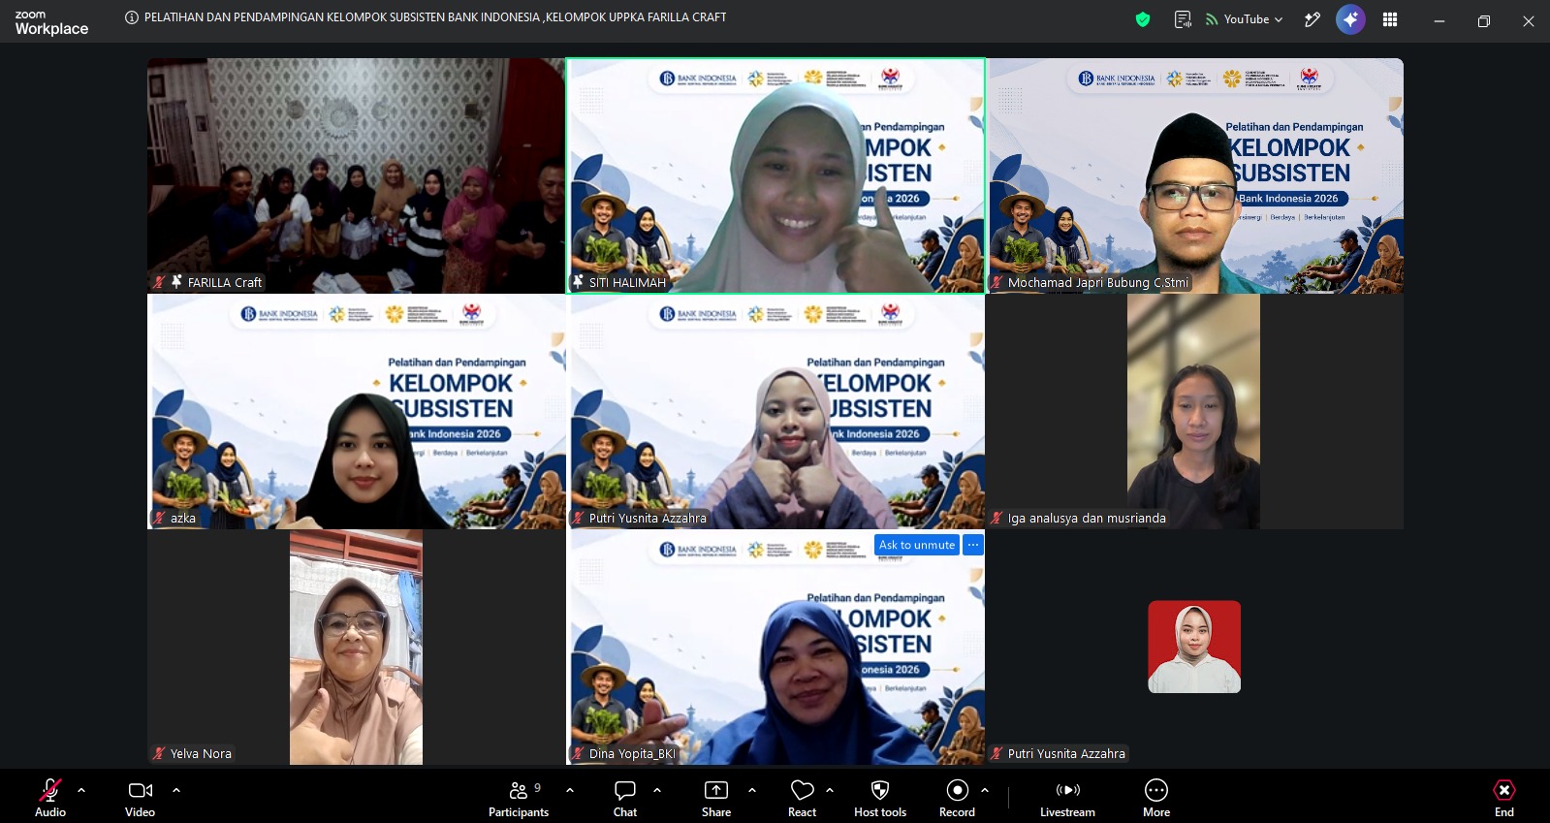The height and width of the screenshot is (823, 1550).
Task: Unmute the microphone with Audio button
Action: [x=50, y=799]
